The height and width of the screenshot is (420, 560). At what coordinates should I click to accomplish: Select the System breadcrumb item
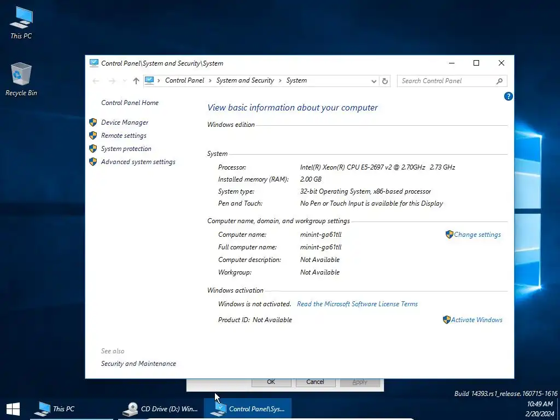pyautogui.click(x=296, y=80)
